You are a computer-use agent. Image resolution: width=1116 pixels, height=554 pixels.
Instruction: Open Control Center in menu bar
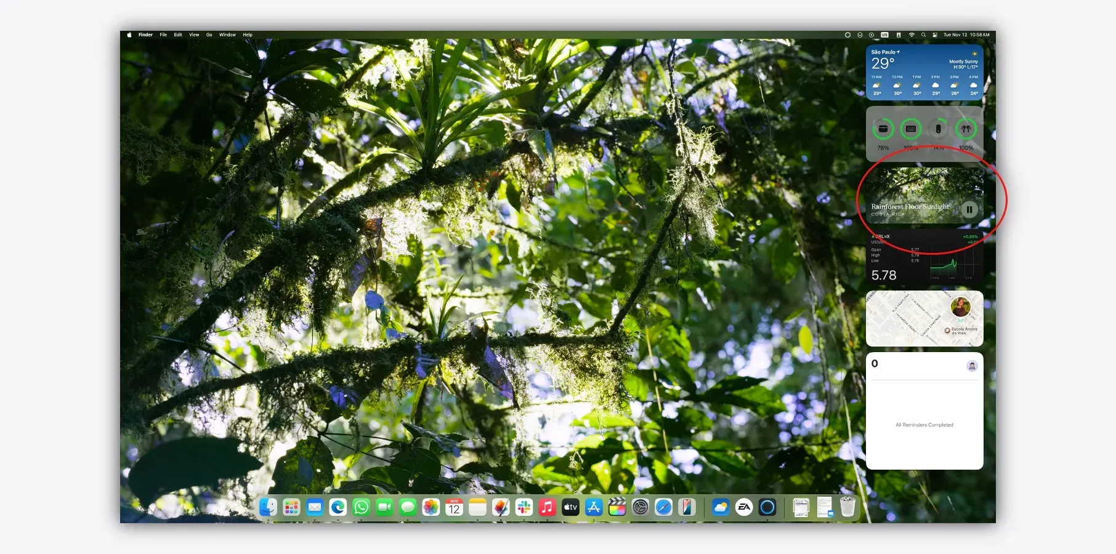pos(934,35)
